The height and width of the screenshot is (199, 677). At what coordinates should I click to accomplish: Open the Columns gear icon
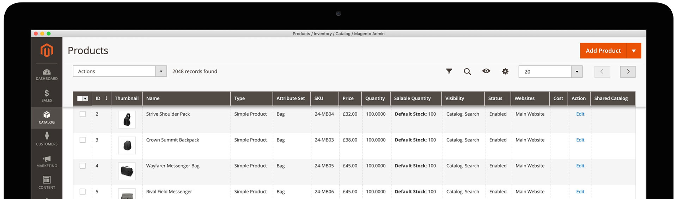click(x=505, y=71)
